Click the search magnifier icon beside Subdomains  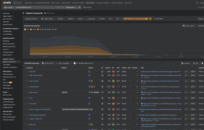pyautogui.click(x=80, y=7)
